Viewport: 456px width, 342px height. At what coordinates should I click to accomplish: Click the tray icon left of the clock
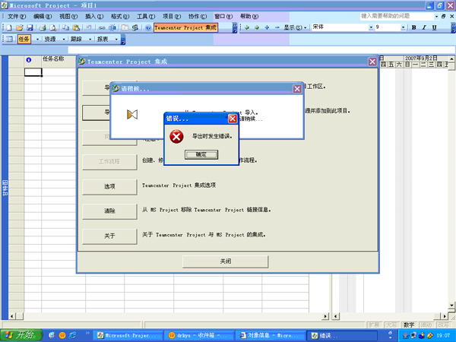[x=430, y=335]
